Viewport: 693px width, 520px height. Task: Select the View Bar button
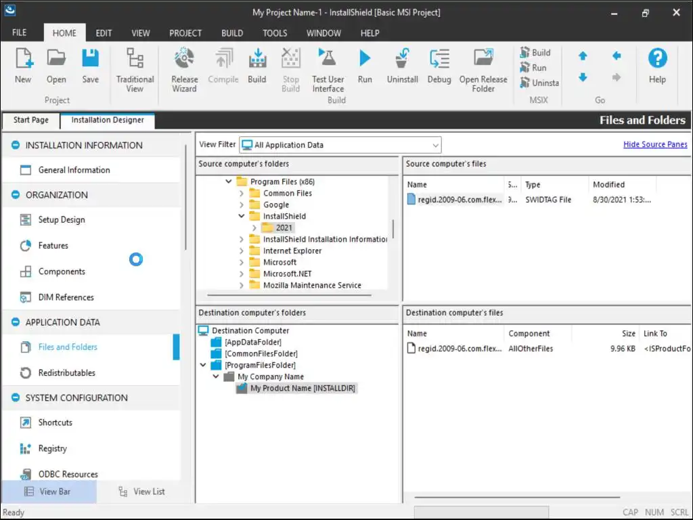point(49,492)
